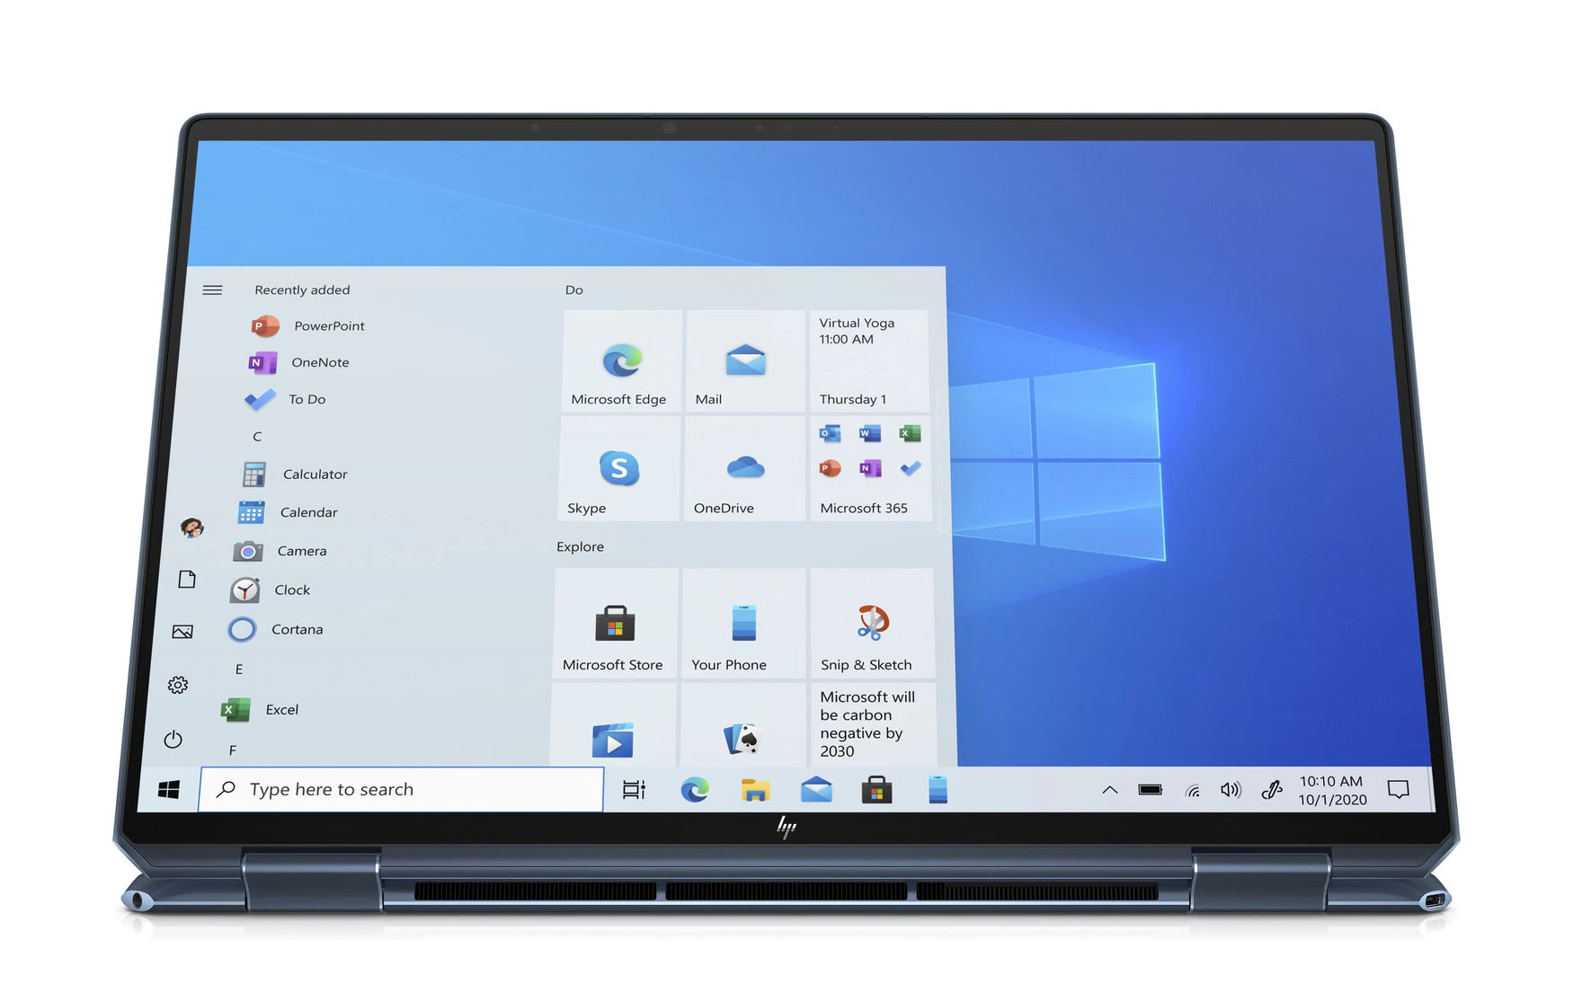Launch Skype from the pinned tiles

tap(618, 468)
